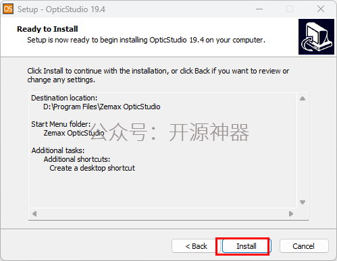Click the scroll down arrow in summary box
Viewport: 337px width, 261px height.
click(303, 202)
